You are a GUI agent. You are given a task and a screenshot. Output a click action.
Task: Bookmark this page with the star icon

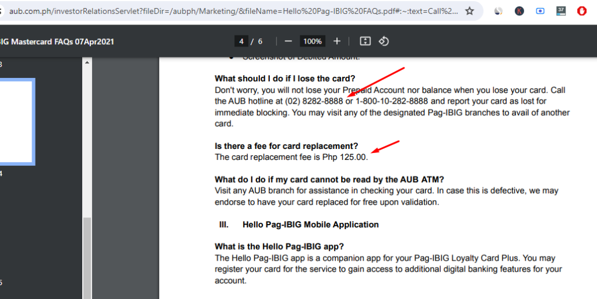(469, 11)
